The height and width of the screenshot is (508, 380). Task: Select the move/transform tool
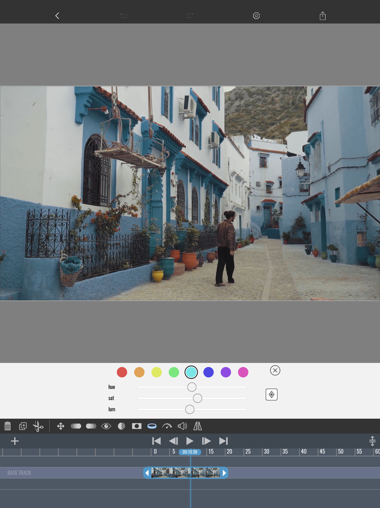click(61, 426)
